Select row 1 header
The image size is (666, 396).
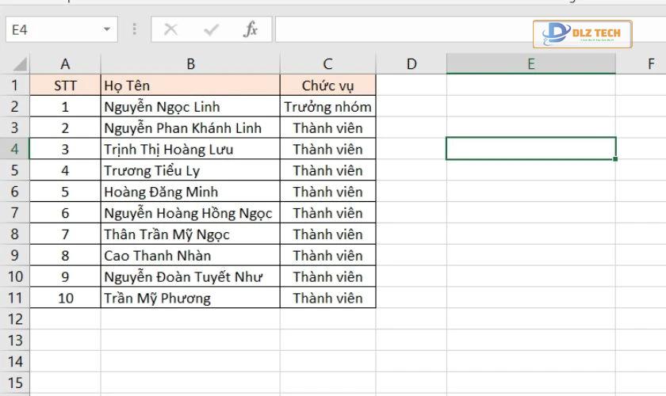coord(15,86)
